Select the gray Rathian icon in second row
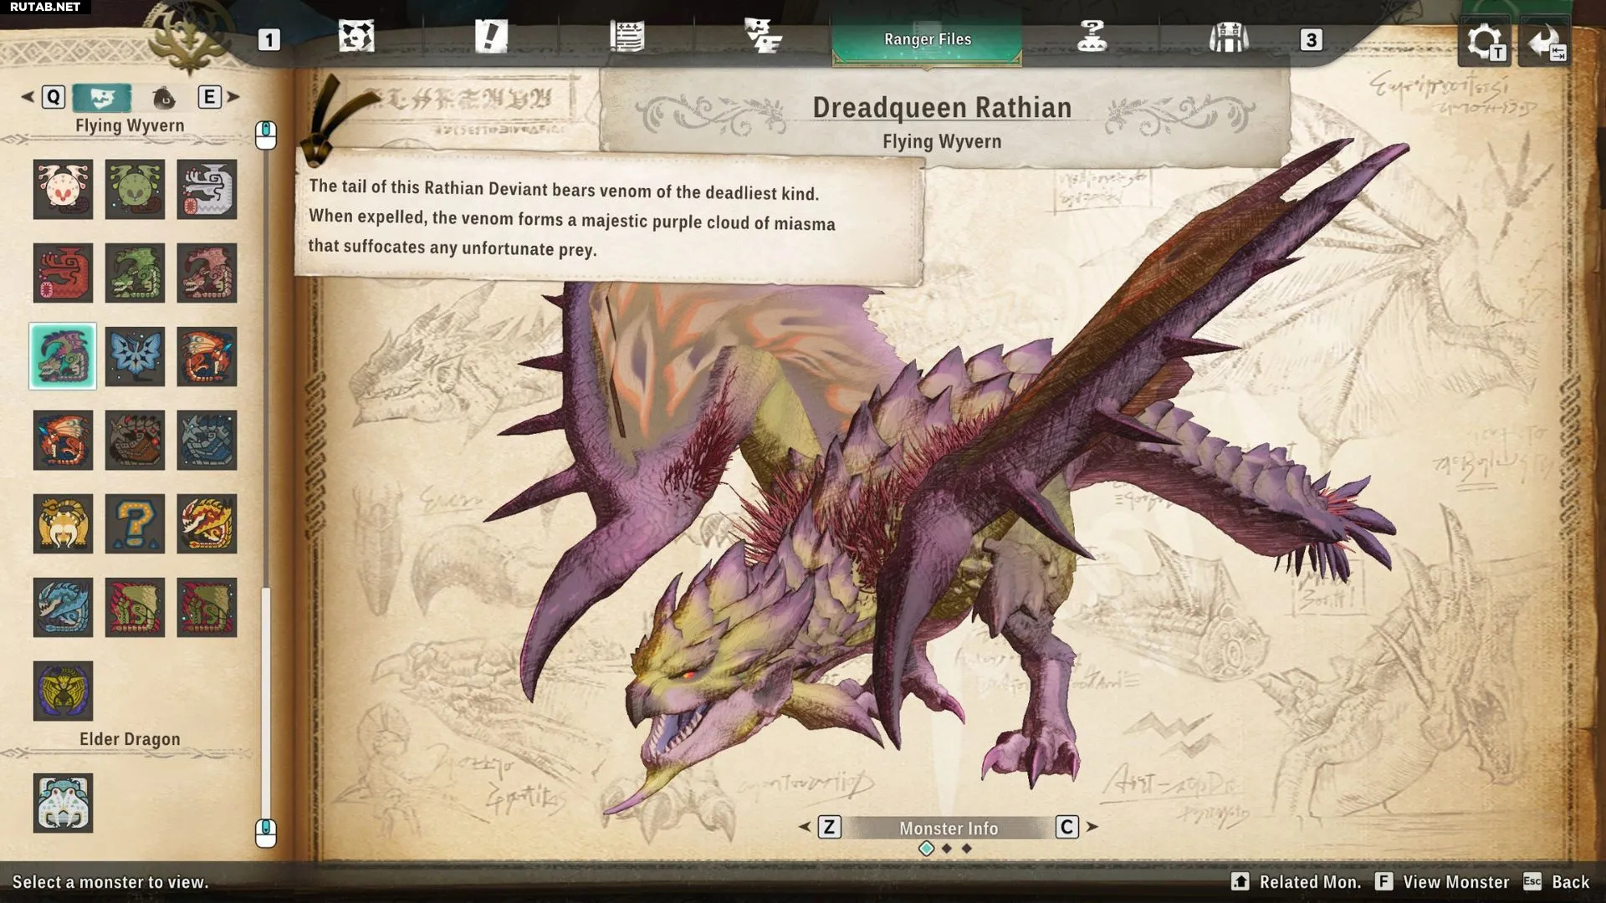1606x903 pixels. pyautogui.click(x=207, y=273)
